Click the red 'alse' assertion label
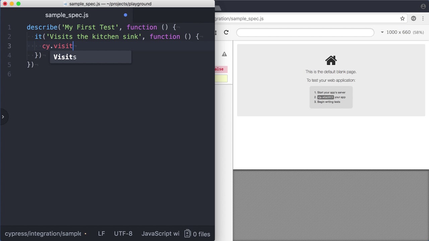The width and height of the screenshot is (429, 241). [x=221, y=69]
